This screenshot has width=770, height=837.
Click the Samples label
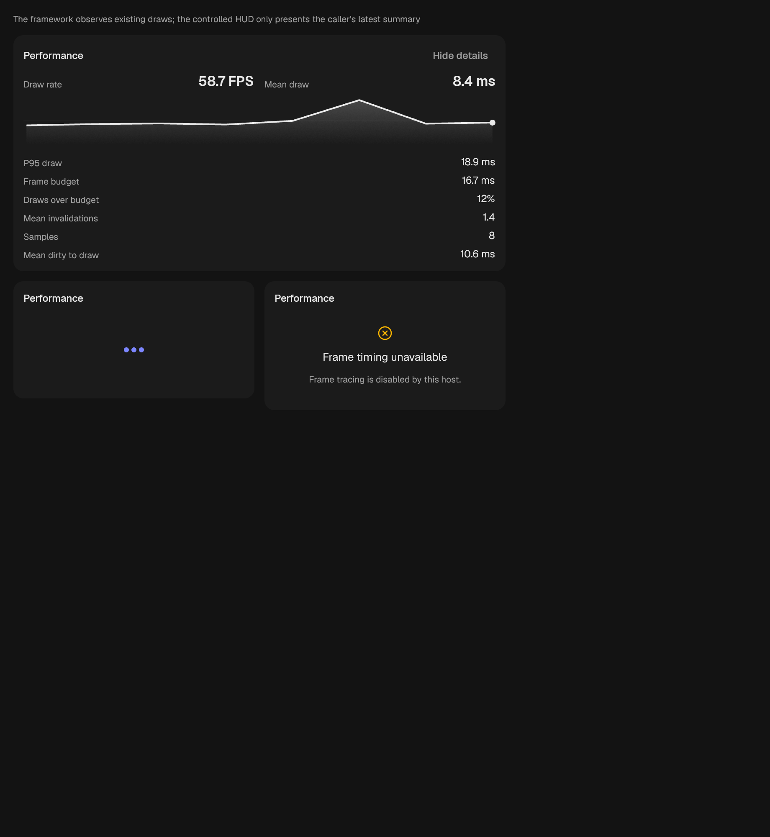tap(41, 237)
